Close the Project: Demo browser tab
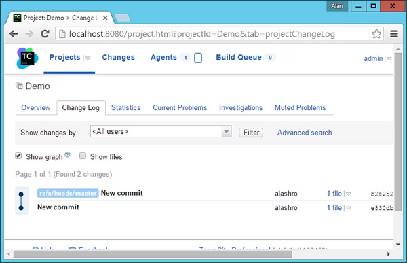The height and width of the screenshot is (263, 407). click(105, 18)
